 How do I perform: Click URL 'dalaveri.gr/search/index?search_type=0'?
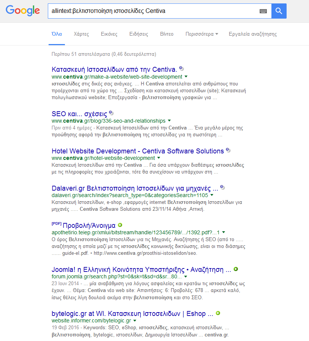click(x=130, y=195)
